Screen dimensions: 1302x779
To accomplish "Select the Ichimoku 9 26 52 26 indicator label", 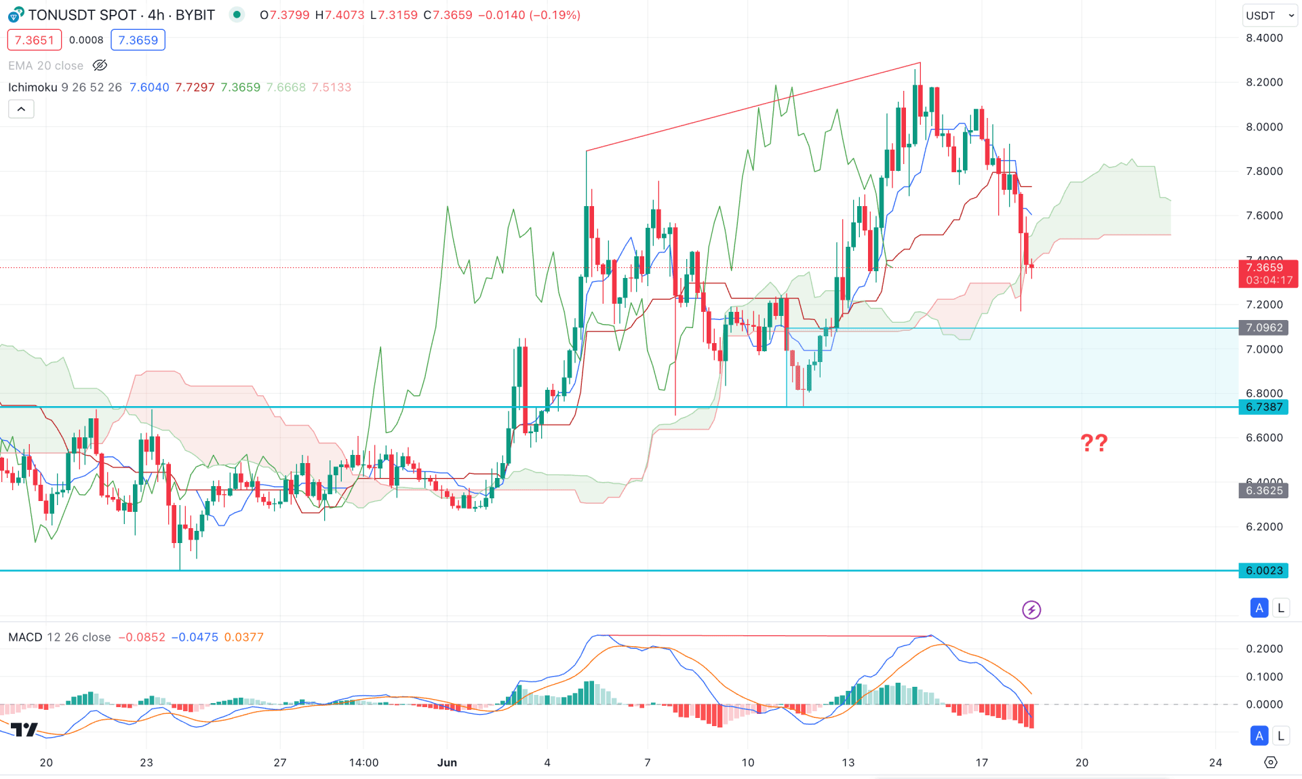I will click(x=65, y=87).
